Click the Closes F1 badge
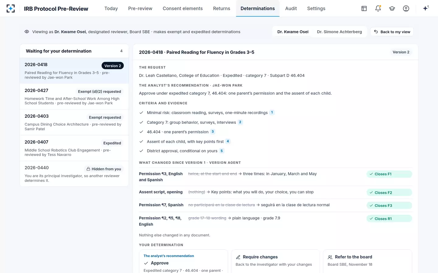This screenshot has height=273, width=438. 389,174
